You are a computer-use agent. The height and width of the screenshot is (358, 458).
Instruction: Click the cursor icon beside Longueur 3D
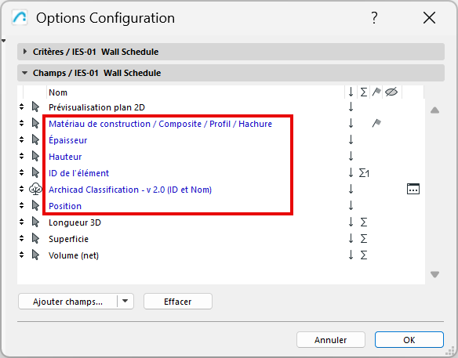35,222
